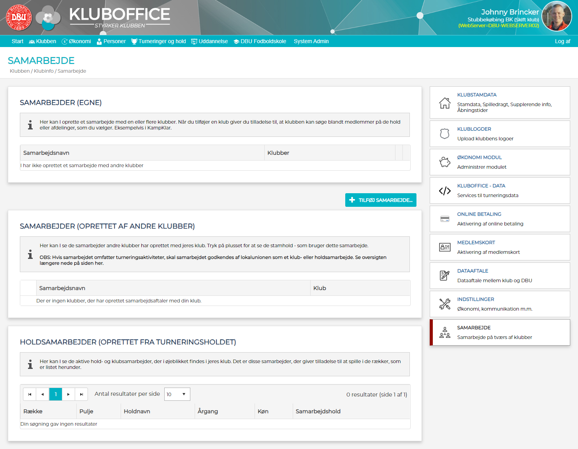This screenshot has height=449, width=578.
Task: Select page 1 in the pager
Action: pyautogui.click(x=56, y=394)
